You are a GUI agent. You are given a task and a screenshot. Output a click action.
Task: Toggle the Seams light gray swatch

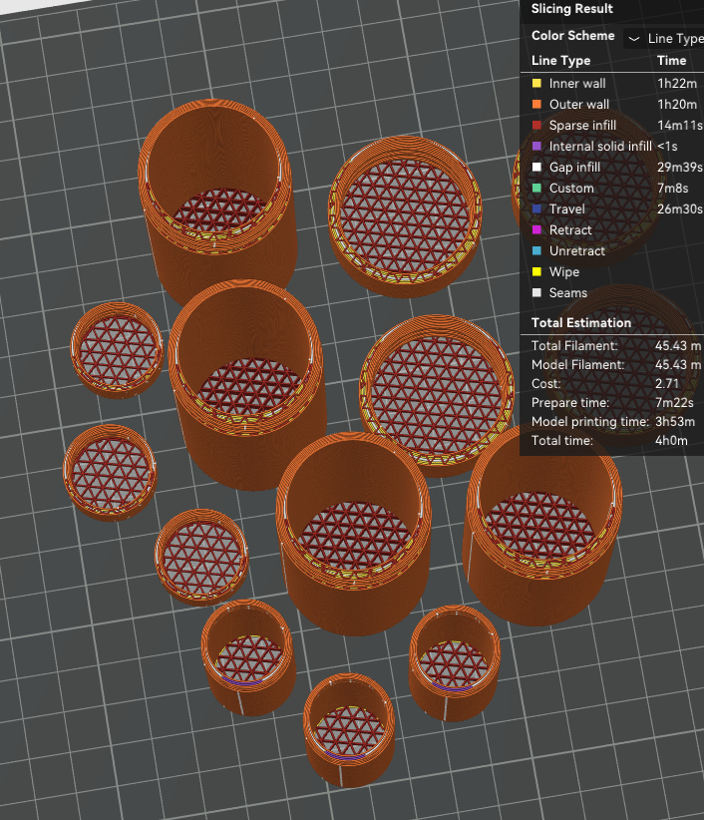[536, 292]
